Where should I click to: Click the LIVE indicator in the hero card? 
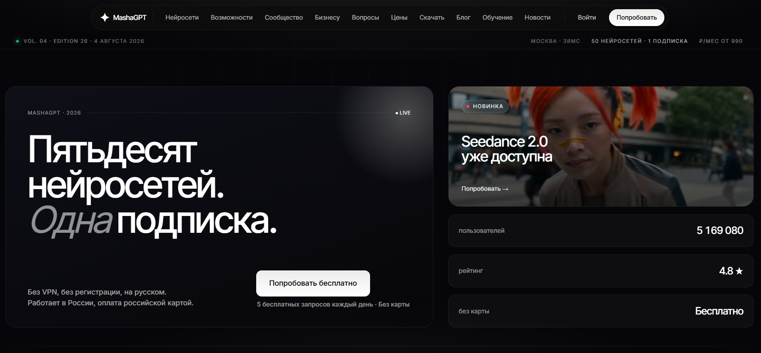[x=403, y=113]
